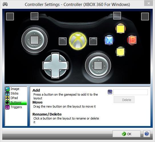Select the right stick click button marker
155x142 pixels.
(x=98, y=65)
